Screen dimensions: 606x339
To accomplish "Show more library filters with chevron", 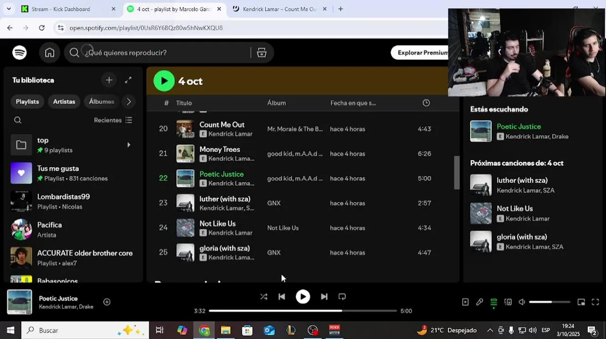I will point(129,102).
